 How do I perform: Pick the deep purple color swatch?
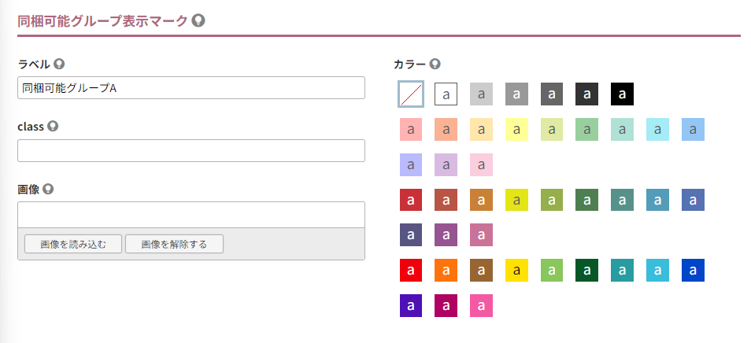click(x=411, y=306)
